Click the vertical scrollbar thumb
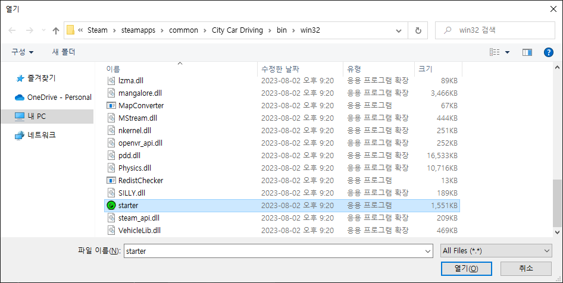 click(557, 203)
